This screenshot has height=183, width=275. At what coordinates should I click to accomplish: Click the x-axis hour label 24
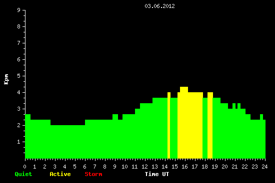tap(264, 167)
